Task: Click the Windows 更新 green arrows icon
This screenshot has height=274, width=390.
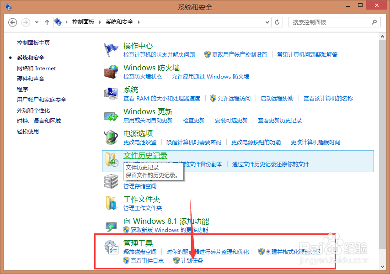Action: [x=111, y=116]
